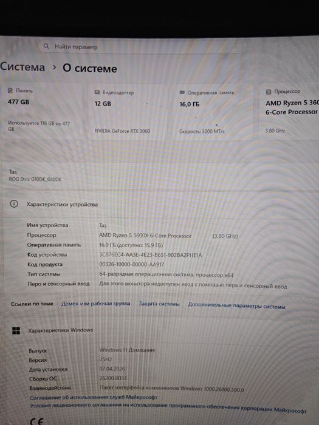319x425 pixels.
Task: Click the breadcrumb chevron after Система
Action: point(55,67)
